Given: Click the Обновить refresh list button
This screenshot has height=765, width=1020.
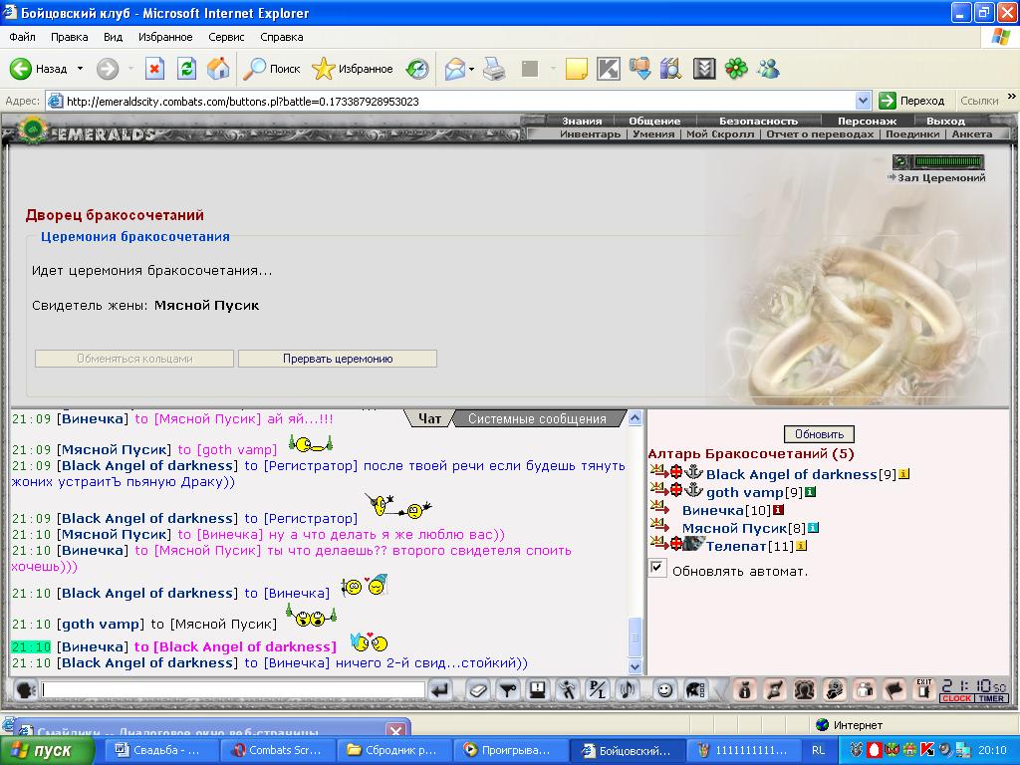Looking at the screenshot, I should click(819, 434).
